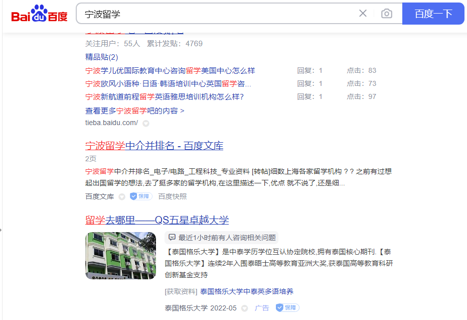Click 百度文库 source label
The image size is (467, 320).
click(99, 196)
